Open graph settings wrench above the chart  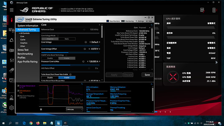click(x=82, y=84)
